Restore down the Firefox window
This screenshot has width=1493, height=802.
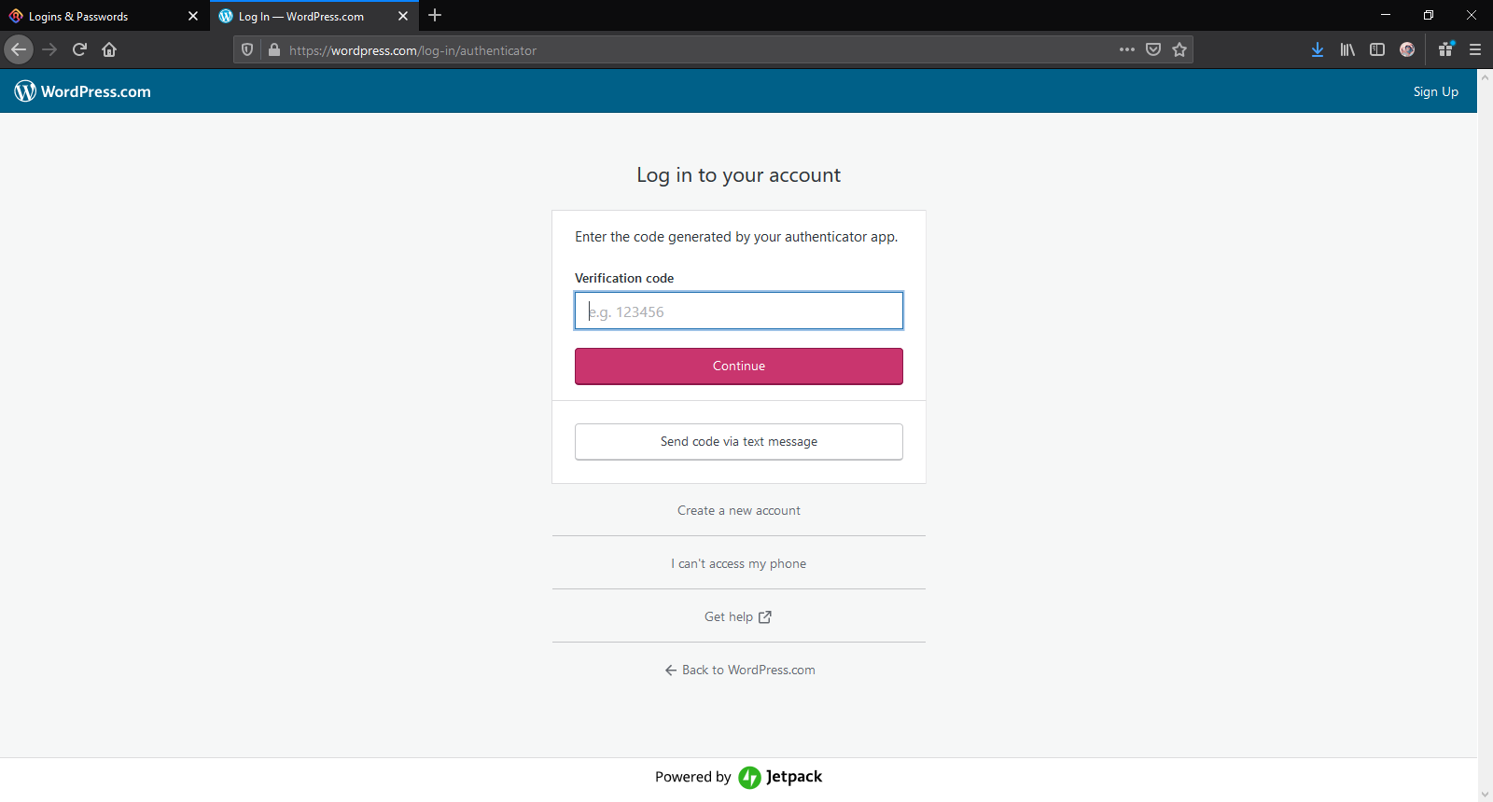(1429, 15)
